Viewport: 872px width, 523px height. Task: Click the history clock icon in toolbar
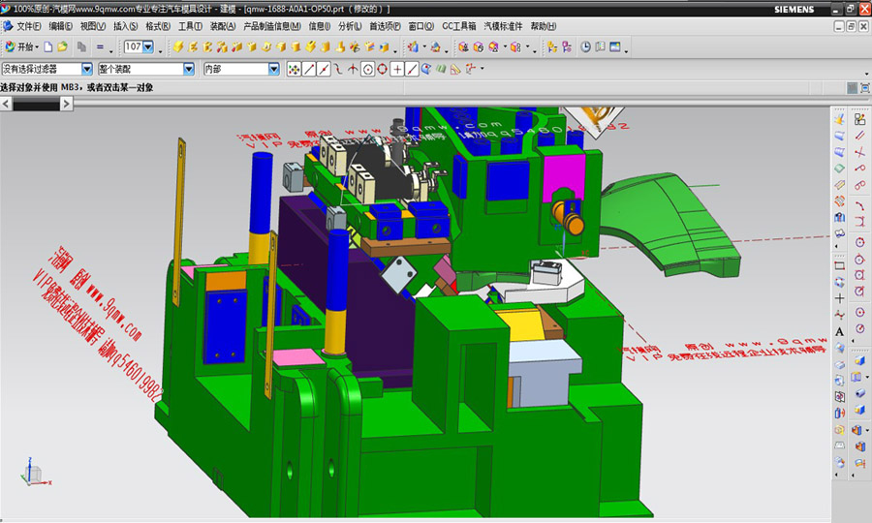[585, 46]
